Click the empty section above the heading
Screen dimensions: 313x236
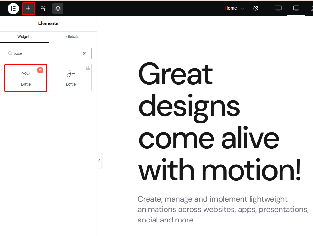coord(205,34)
